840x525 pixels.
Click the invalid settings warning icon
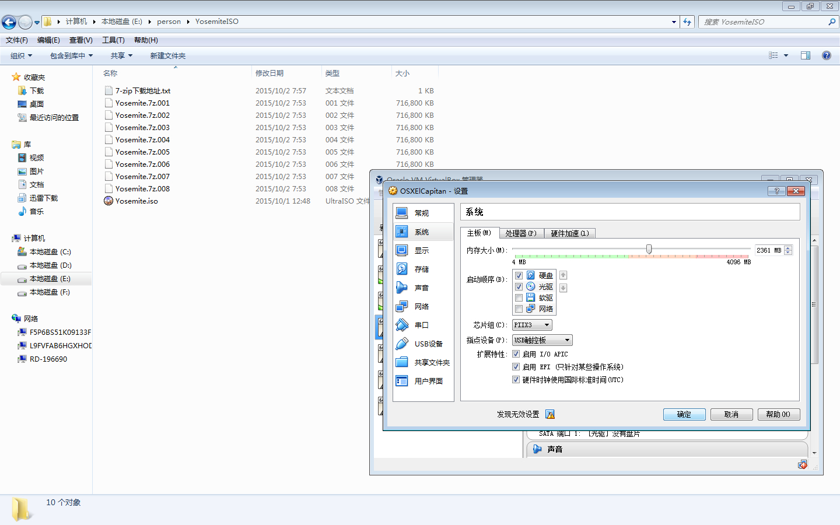pos(550,414)
